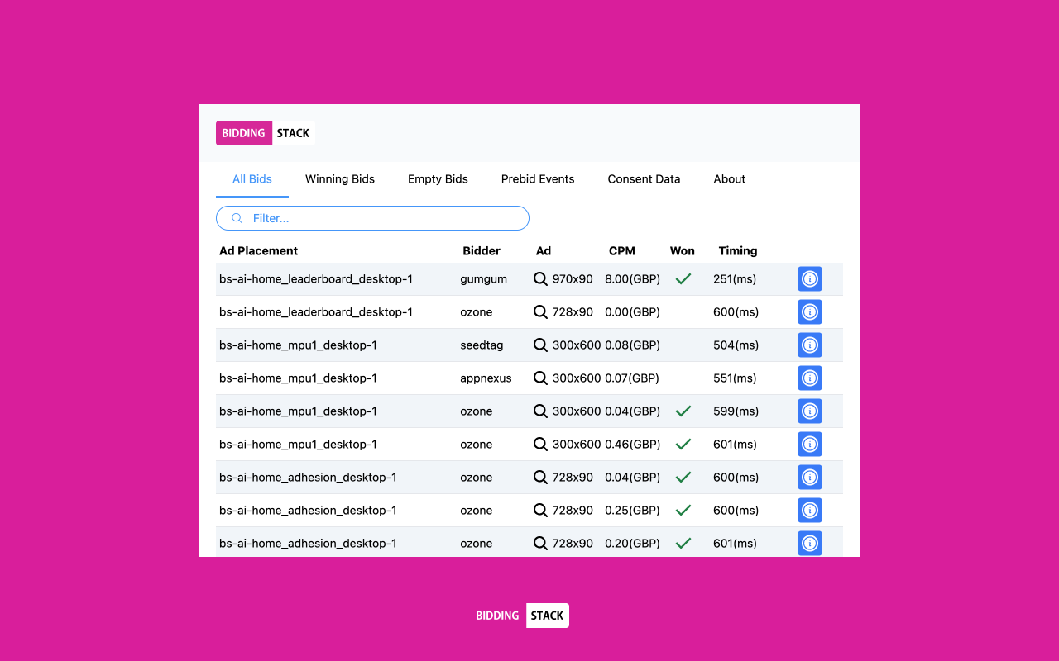Preview the 0.25 GBP adhesion ad creative
Image resolution: width=1059 pixels, height=661 pixels.
541,510
